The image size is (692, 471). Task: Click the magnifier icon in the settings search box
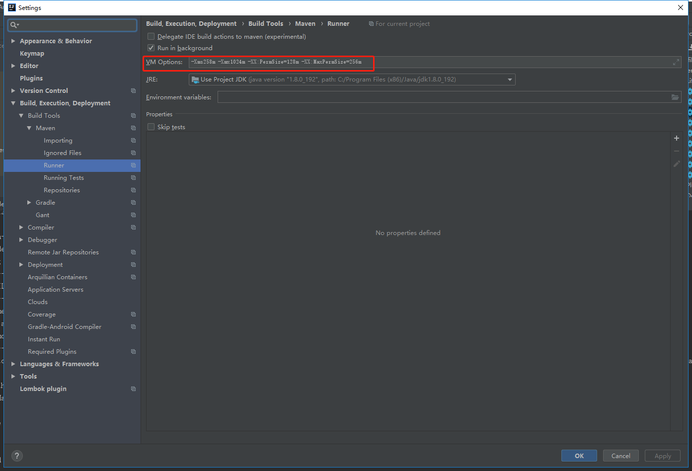pos(14,25)
